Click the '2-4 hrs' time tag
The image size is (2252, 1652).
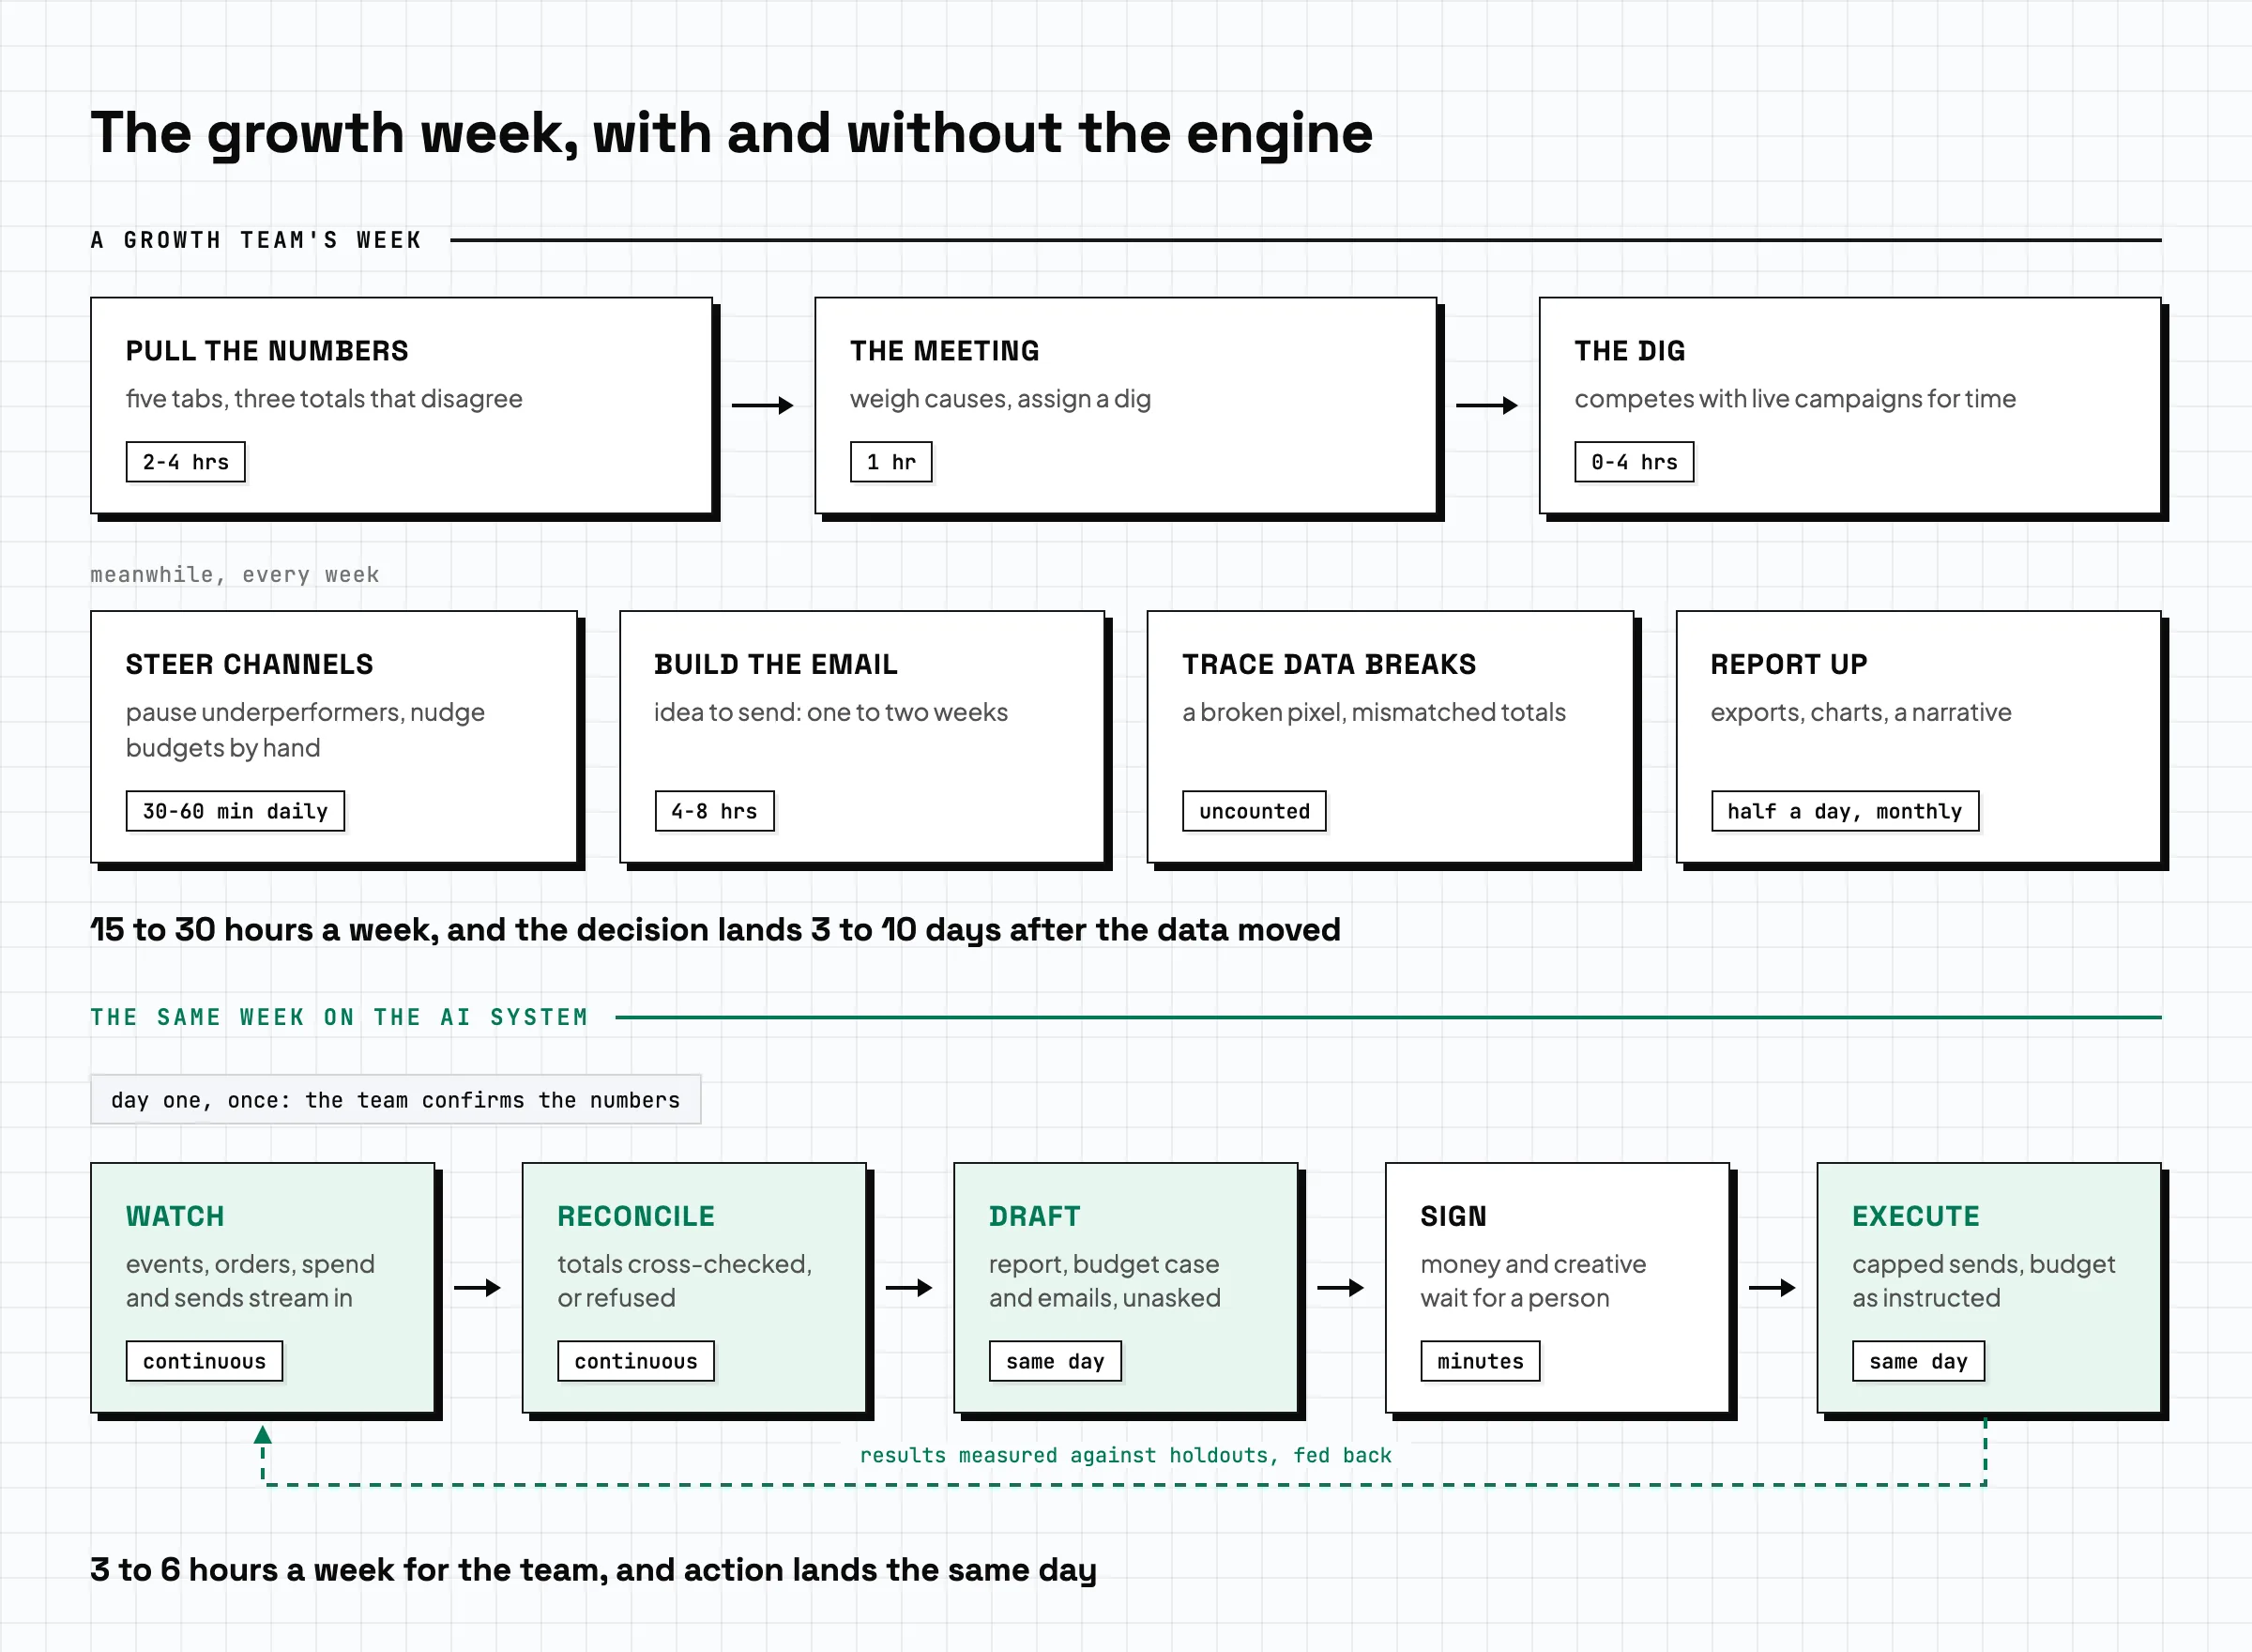click(186, 462)
